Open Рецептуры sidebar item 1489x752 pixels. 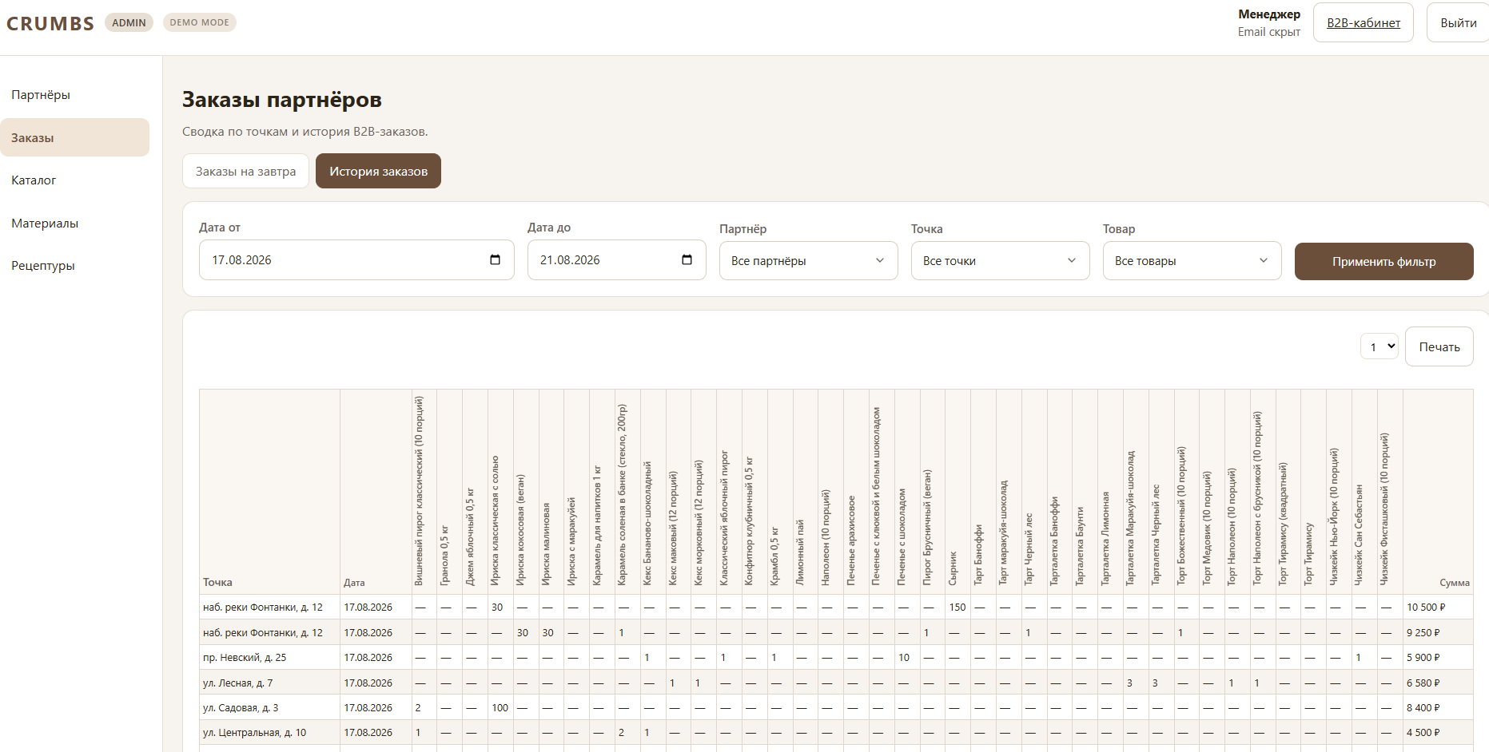pyautogui.click(x=75, y=266)
